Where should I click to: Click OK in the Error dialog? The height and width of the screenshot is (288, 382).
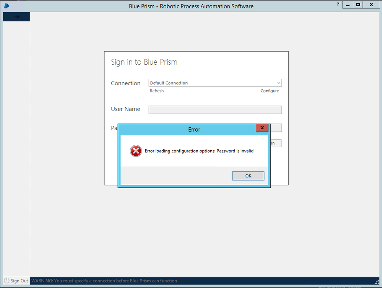(x=248, y=176)
